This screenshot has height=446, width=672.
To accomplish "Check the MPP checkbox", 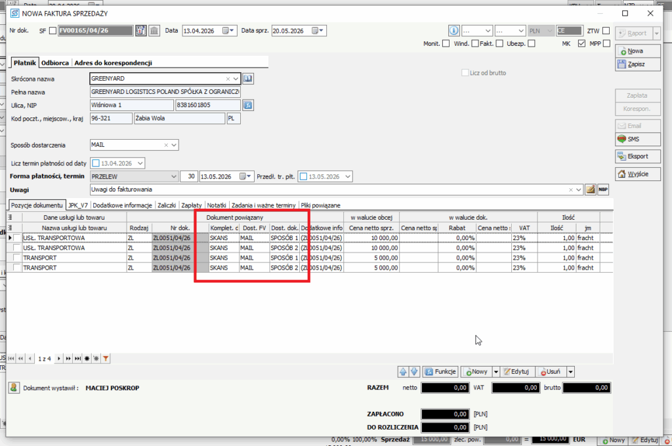I will click(606, 44).
